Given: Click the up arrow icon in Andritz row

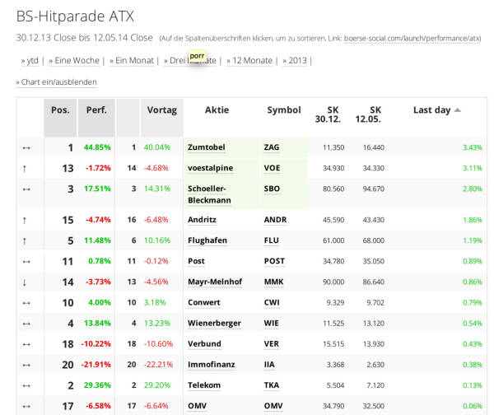Looking at the screenshot, I should [26, 220].
